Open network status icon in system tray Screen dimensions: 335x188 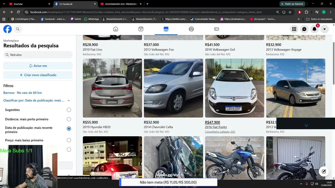point(312,184)
